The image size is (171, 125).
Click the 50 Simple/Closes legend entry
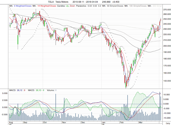click(x=115, y=6)
